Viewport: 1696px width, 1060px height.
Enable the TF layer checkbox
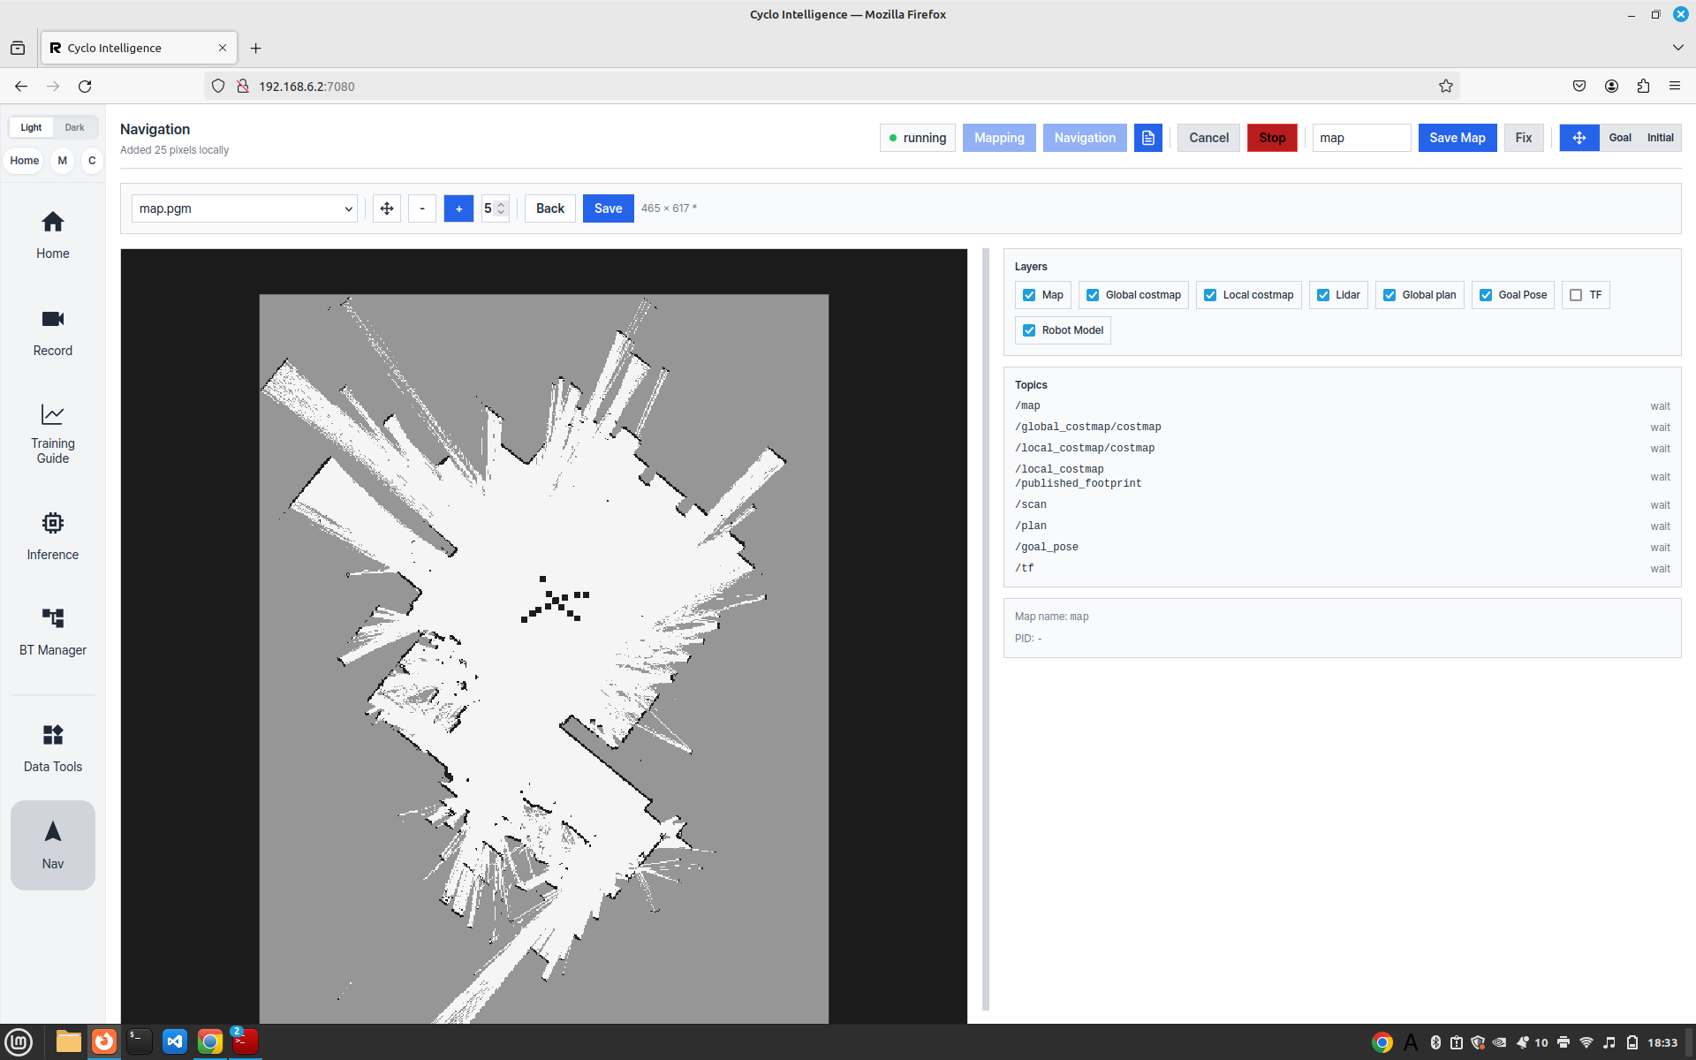1586,295
